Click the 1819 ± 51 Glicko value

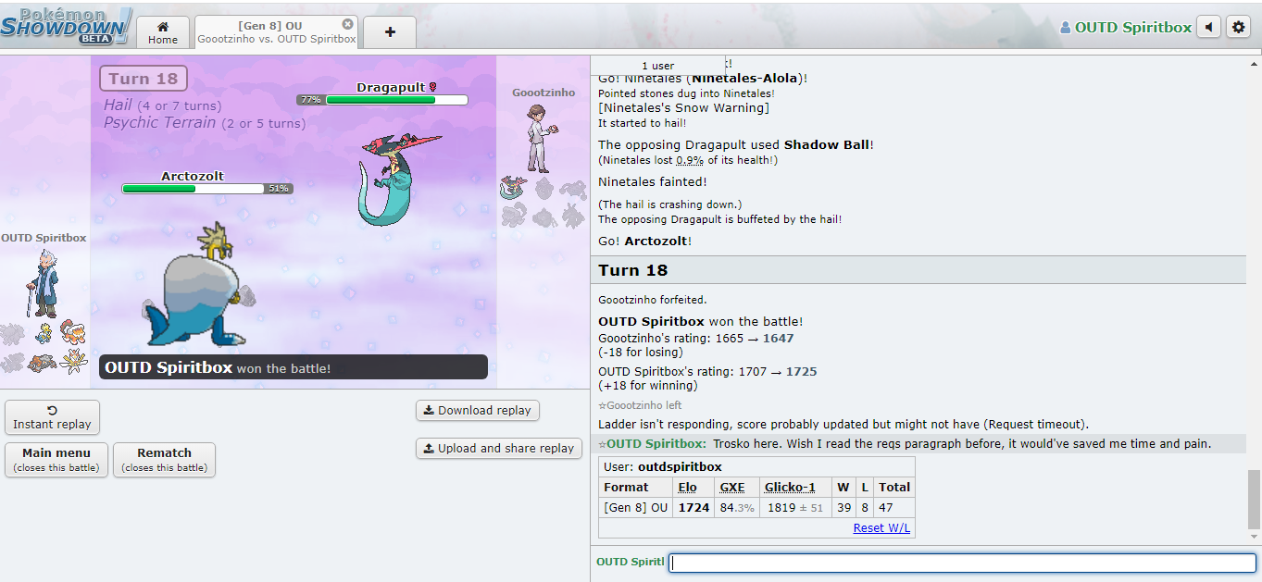(794, 507)
